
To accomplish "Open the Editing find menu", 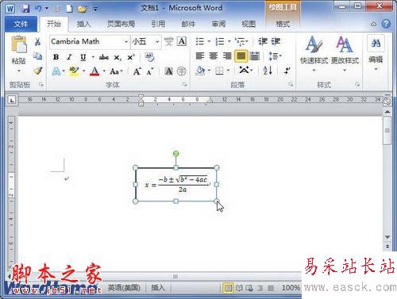I will (x=376, y=54).
